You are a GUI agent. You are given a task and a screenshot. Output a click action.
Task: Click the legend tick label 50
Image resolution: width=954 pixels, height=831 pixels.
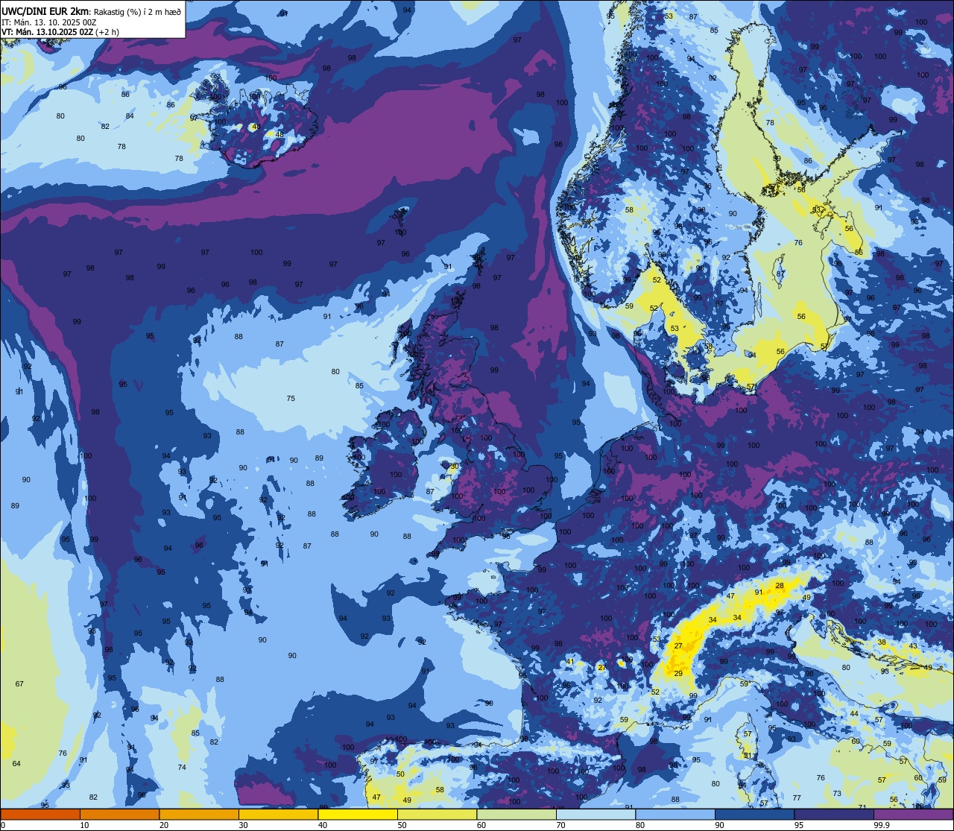click(402, 825)
